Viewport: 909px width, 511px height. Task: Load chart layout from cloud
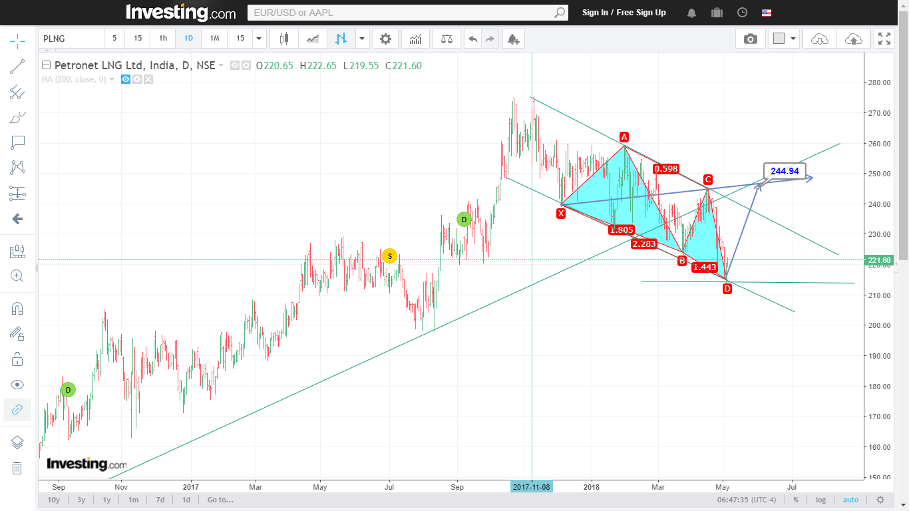(x=820, y=39)
